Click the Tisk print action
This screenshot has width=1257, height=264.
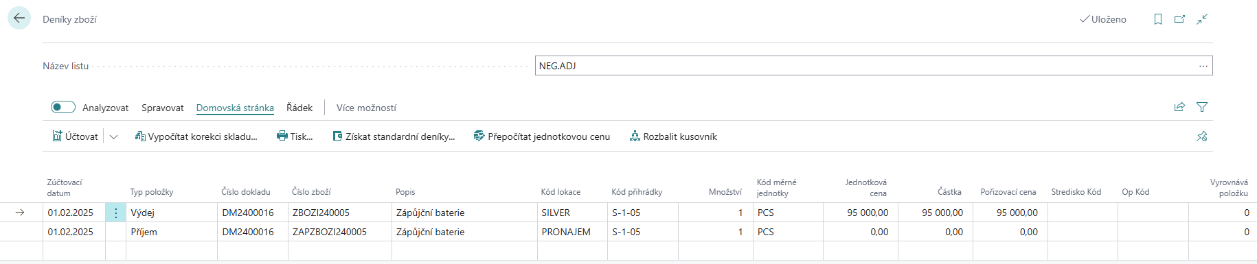(x=295, y=136)
